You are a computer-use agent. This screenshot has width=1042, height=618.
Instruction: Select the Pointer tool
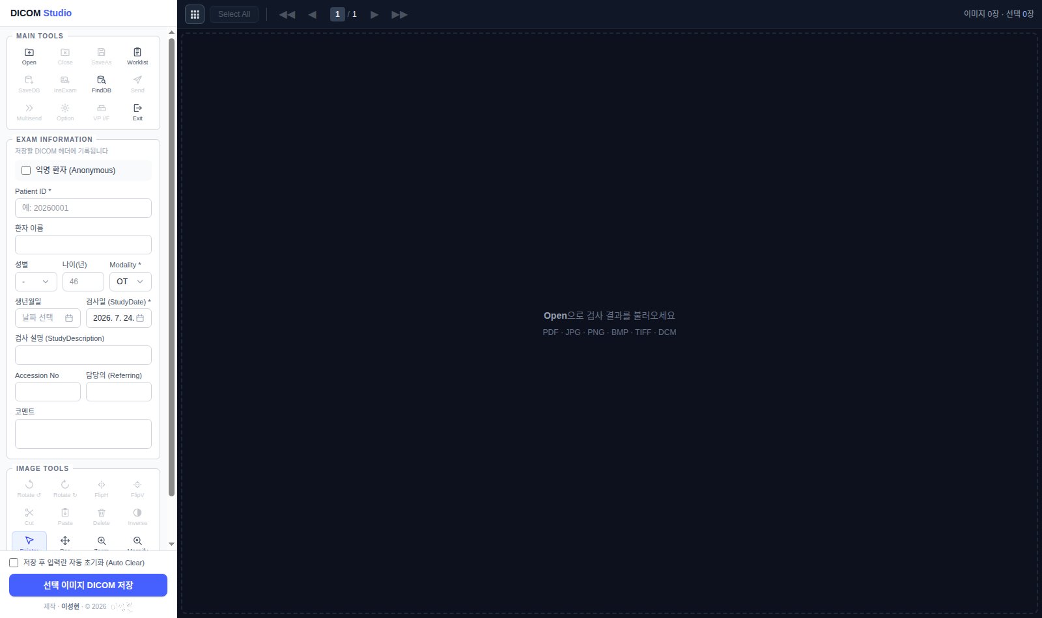coord(29,541)
